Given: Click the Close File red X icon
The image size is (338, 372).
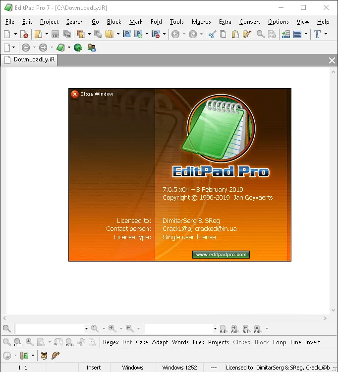Looking at the screenshot, I should (24, 34).
